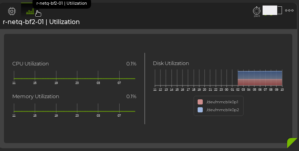Screen dimensions: 299x151
Task: Click the Disk Utilization heading
Action: (171, 63)
